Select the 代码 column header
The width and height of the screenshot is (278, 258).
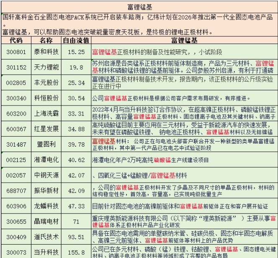pyautogui.click(x=16, y=40)
